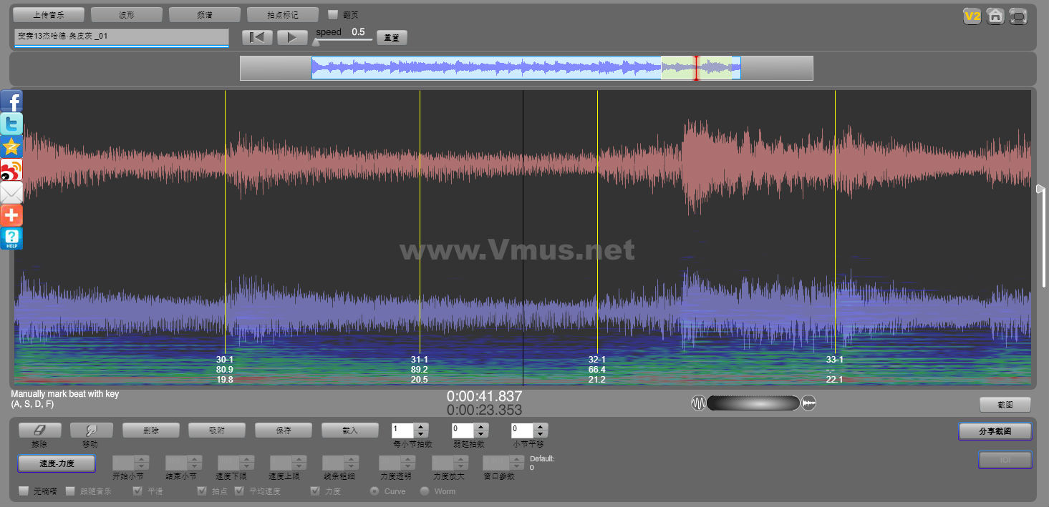Enable the 无嘀嗒 checkbox
This screenshot has width=1049, height=507.
point(24,491)
